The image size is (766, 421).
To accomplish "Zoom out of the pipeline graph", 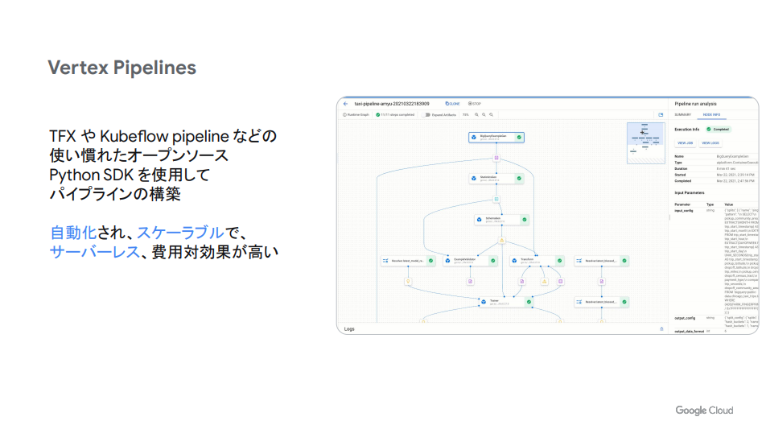I will coord(484,115).
